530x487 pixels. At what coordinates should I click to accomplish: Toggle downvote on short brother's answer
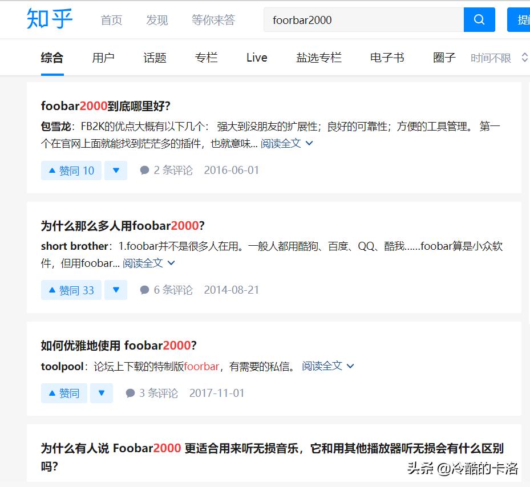tap(116, 290)
